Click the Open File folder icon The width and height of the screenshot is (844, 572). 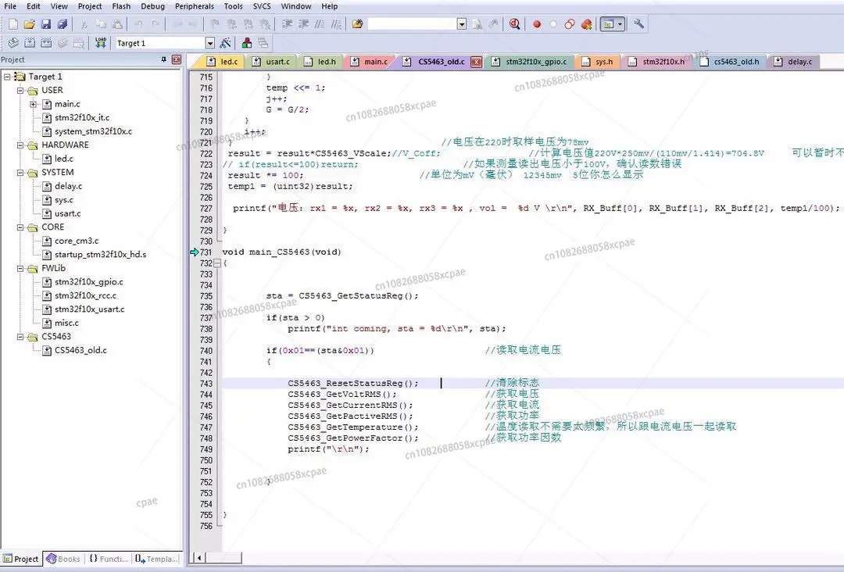[x=29, y=24]
